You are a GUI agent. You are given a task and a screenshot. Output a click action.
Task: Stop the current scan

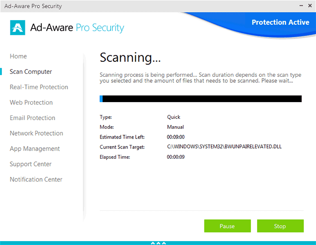pos(280,226)
